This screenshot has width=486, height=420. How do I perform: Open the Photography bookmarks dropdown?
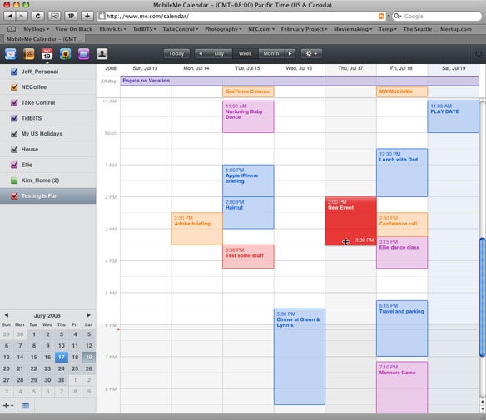point(223,29)
